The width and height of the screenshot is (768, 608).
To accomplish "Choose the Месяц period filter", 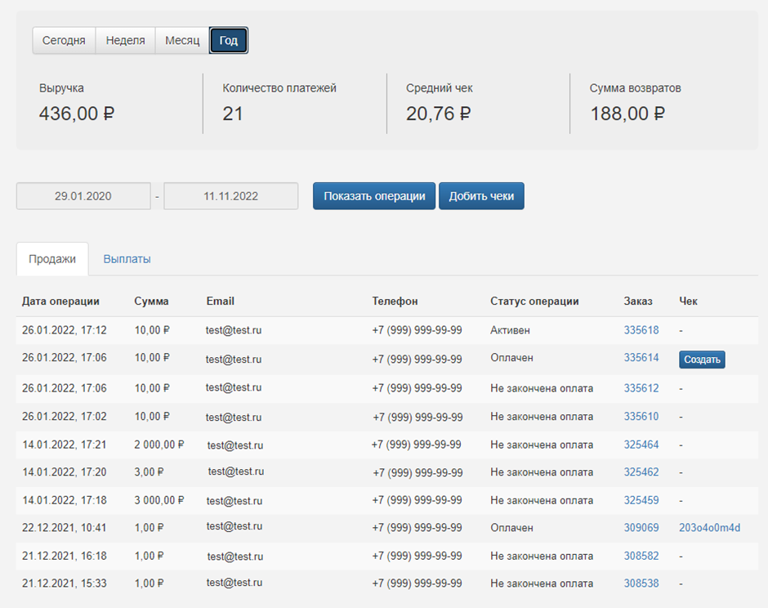I will [182, 40].
